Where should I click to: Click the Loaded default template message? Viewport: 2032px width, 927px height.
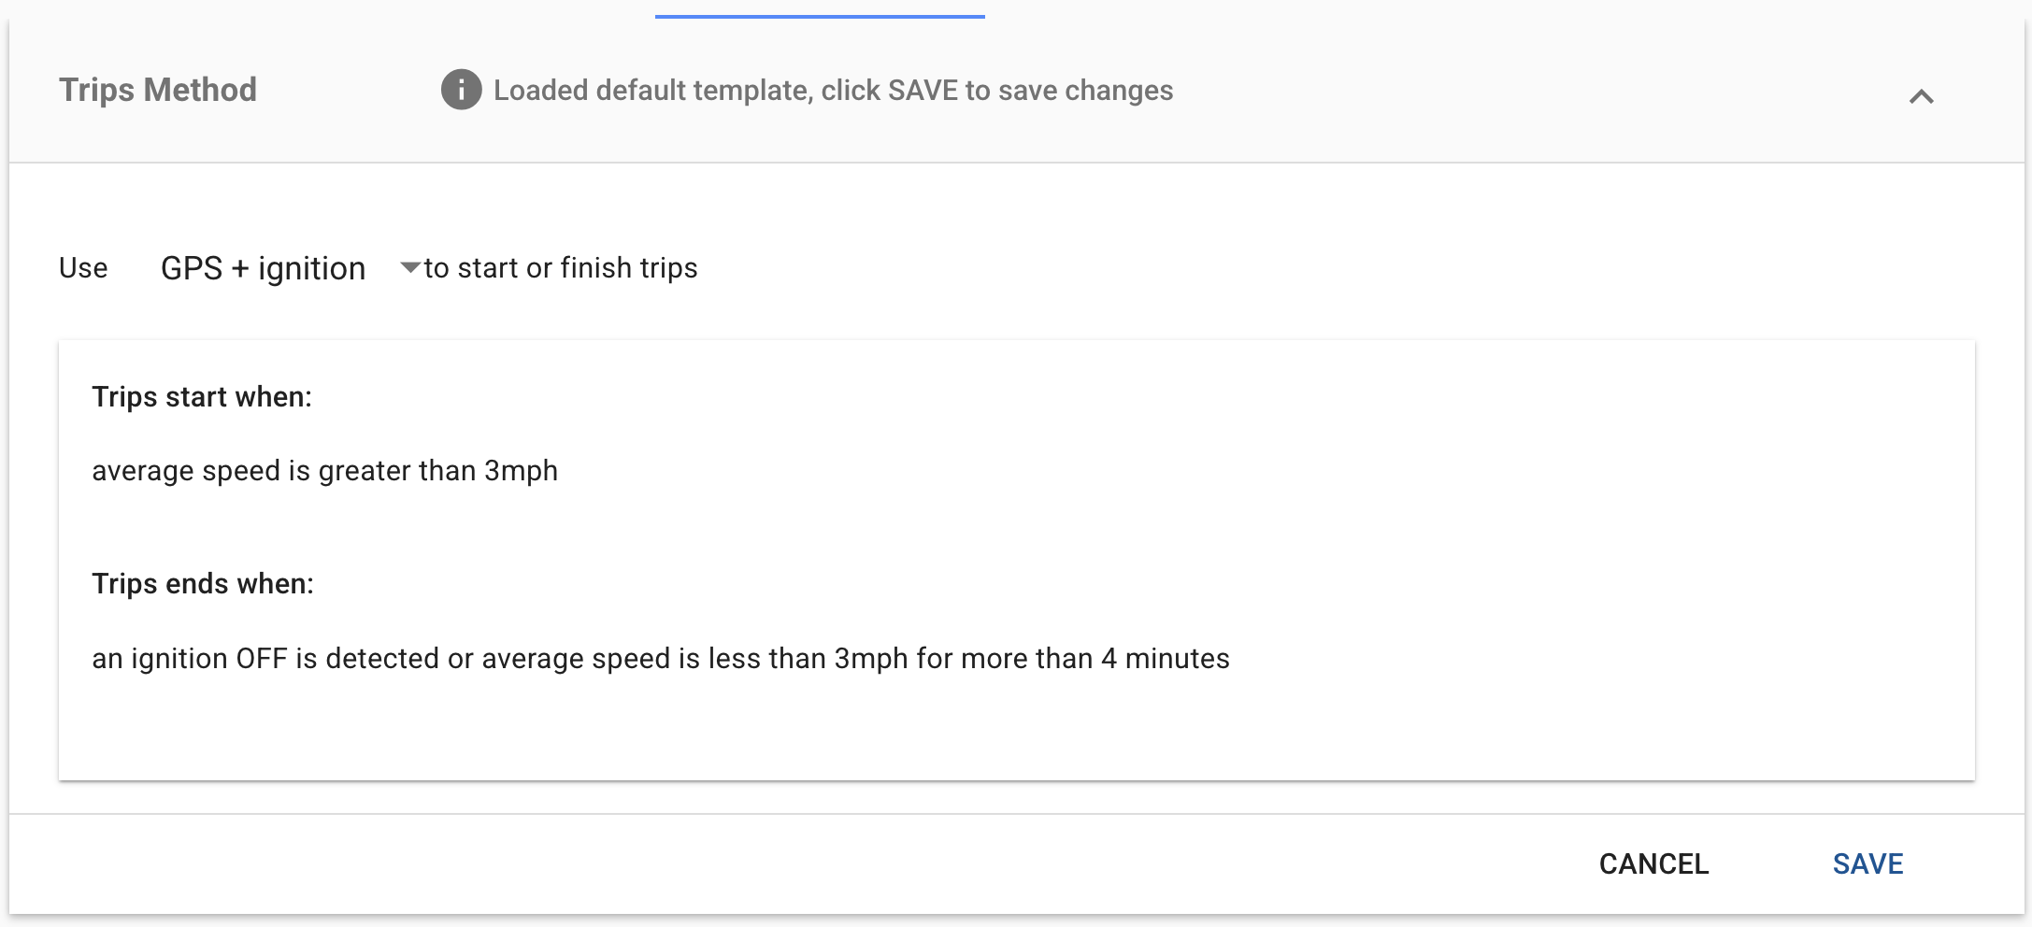click(833, 90)
